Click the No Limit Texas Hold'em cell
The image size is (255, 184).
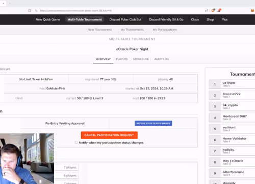pos(36,79)
